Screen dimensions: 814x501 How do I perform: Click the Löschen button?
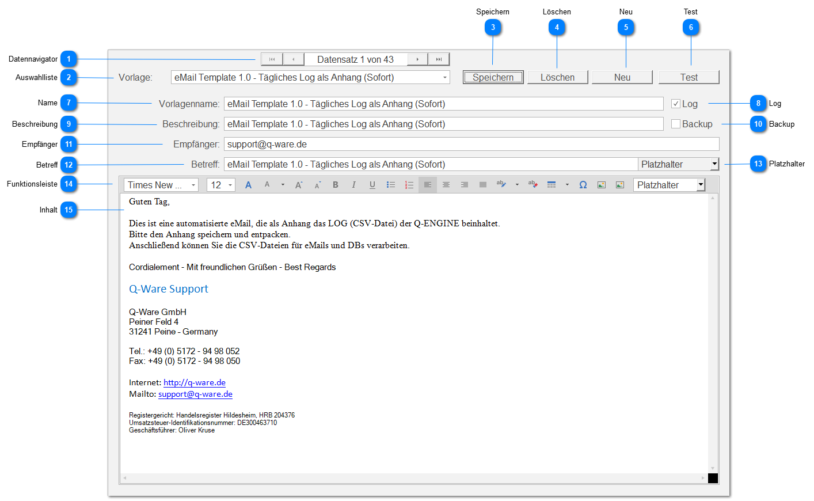557,77
